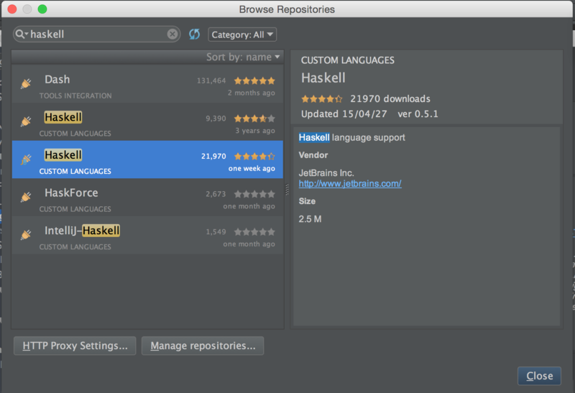Viewport: 575px width, 393px height.
Task: Open the Sort by: name dropdown
Action: (243, 57)
